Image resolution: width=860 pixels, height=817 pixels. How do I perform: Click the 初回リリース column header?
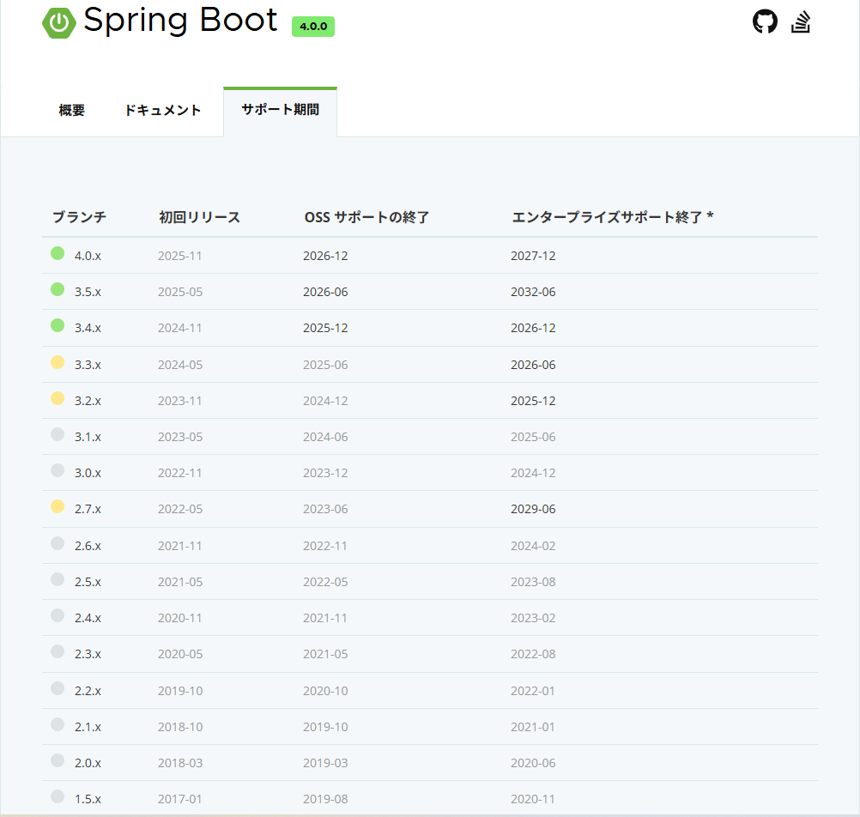(200, 217)
